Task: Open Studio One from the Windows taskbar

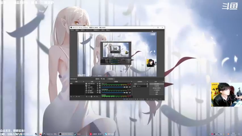Action: (51, 134)
